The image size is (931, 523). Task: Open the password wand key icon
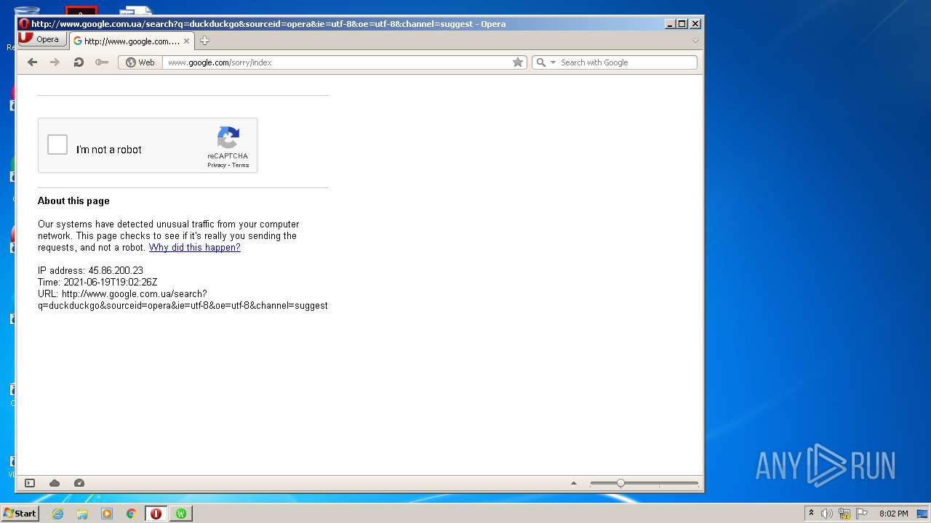[x=102, y=62]
